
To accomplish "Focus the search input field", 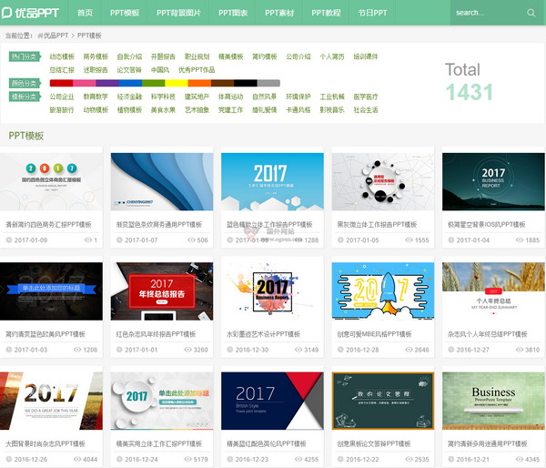I will coord(488,13).
